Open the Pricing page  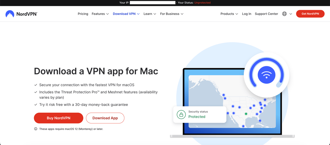pyautogui.click(x=83, y=14)
